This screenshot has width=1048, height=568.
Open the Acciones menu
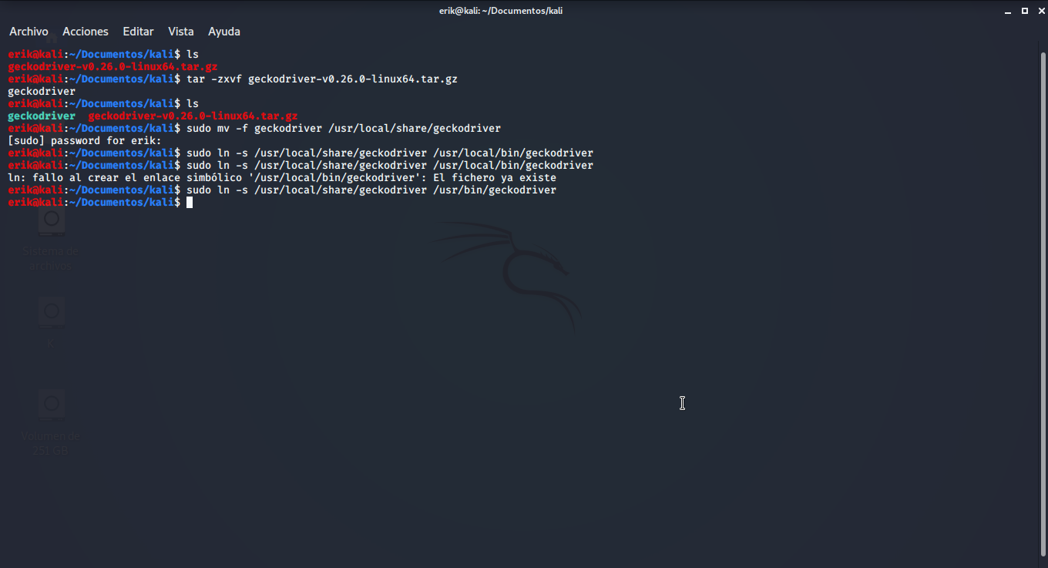tap(86, 32)
